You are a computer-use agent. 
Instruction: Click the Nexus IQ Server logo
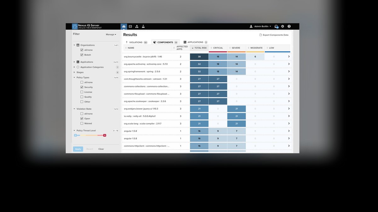click(x=75, y=27)
